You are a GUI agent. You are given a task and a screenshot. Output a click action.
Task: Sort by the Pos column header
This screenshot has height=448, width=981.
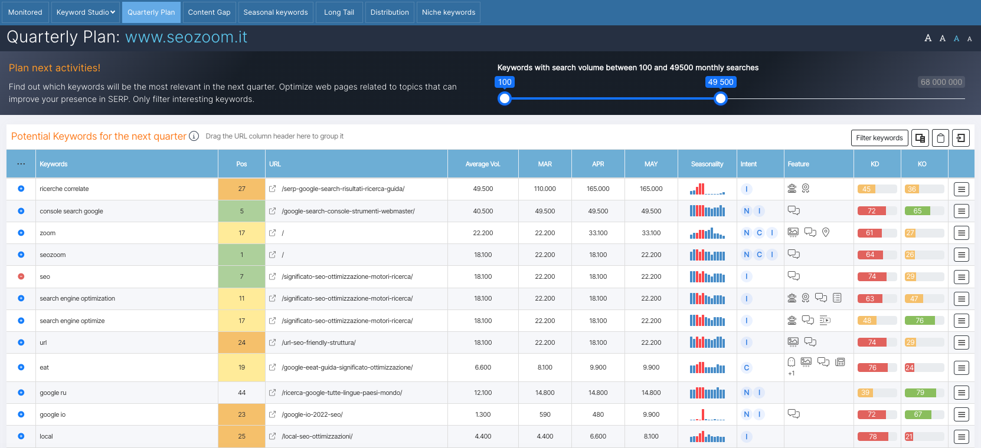click(x=241, y=164)
